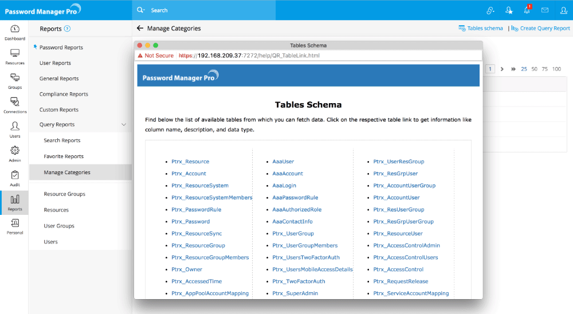Show 25 rows per page
Viewport: 573px width, 314px height.
pos(524,69)
